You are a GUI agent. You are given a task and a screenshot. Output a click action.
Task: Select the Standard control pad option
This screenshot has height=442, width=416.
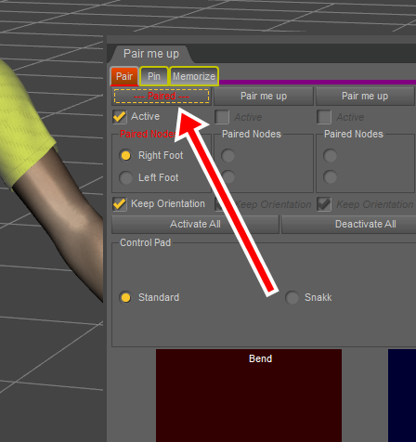(125, 297)
